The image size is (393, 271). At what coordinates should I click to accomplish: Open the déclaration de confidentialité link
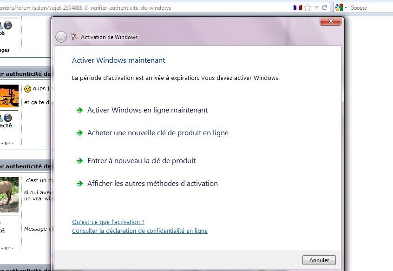(x=139, y=231)
